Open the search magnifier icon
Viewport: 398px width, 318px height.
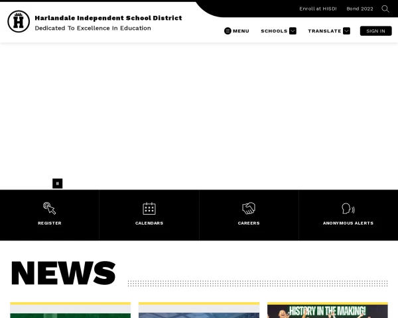tap(385, 9)
